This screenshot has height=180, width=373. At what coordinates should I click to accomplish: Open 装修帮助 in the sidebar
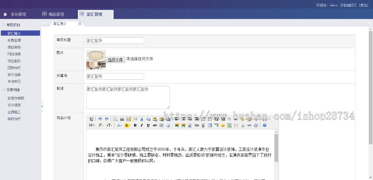tap(14, 47)
